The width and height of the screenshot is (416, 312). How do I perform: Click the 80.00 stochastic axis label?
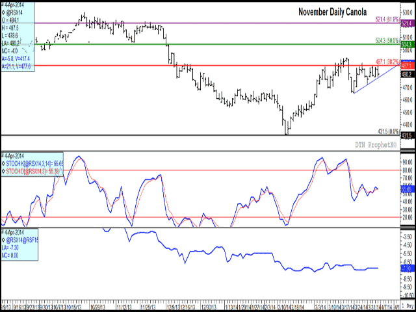408,170
